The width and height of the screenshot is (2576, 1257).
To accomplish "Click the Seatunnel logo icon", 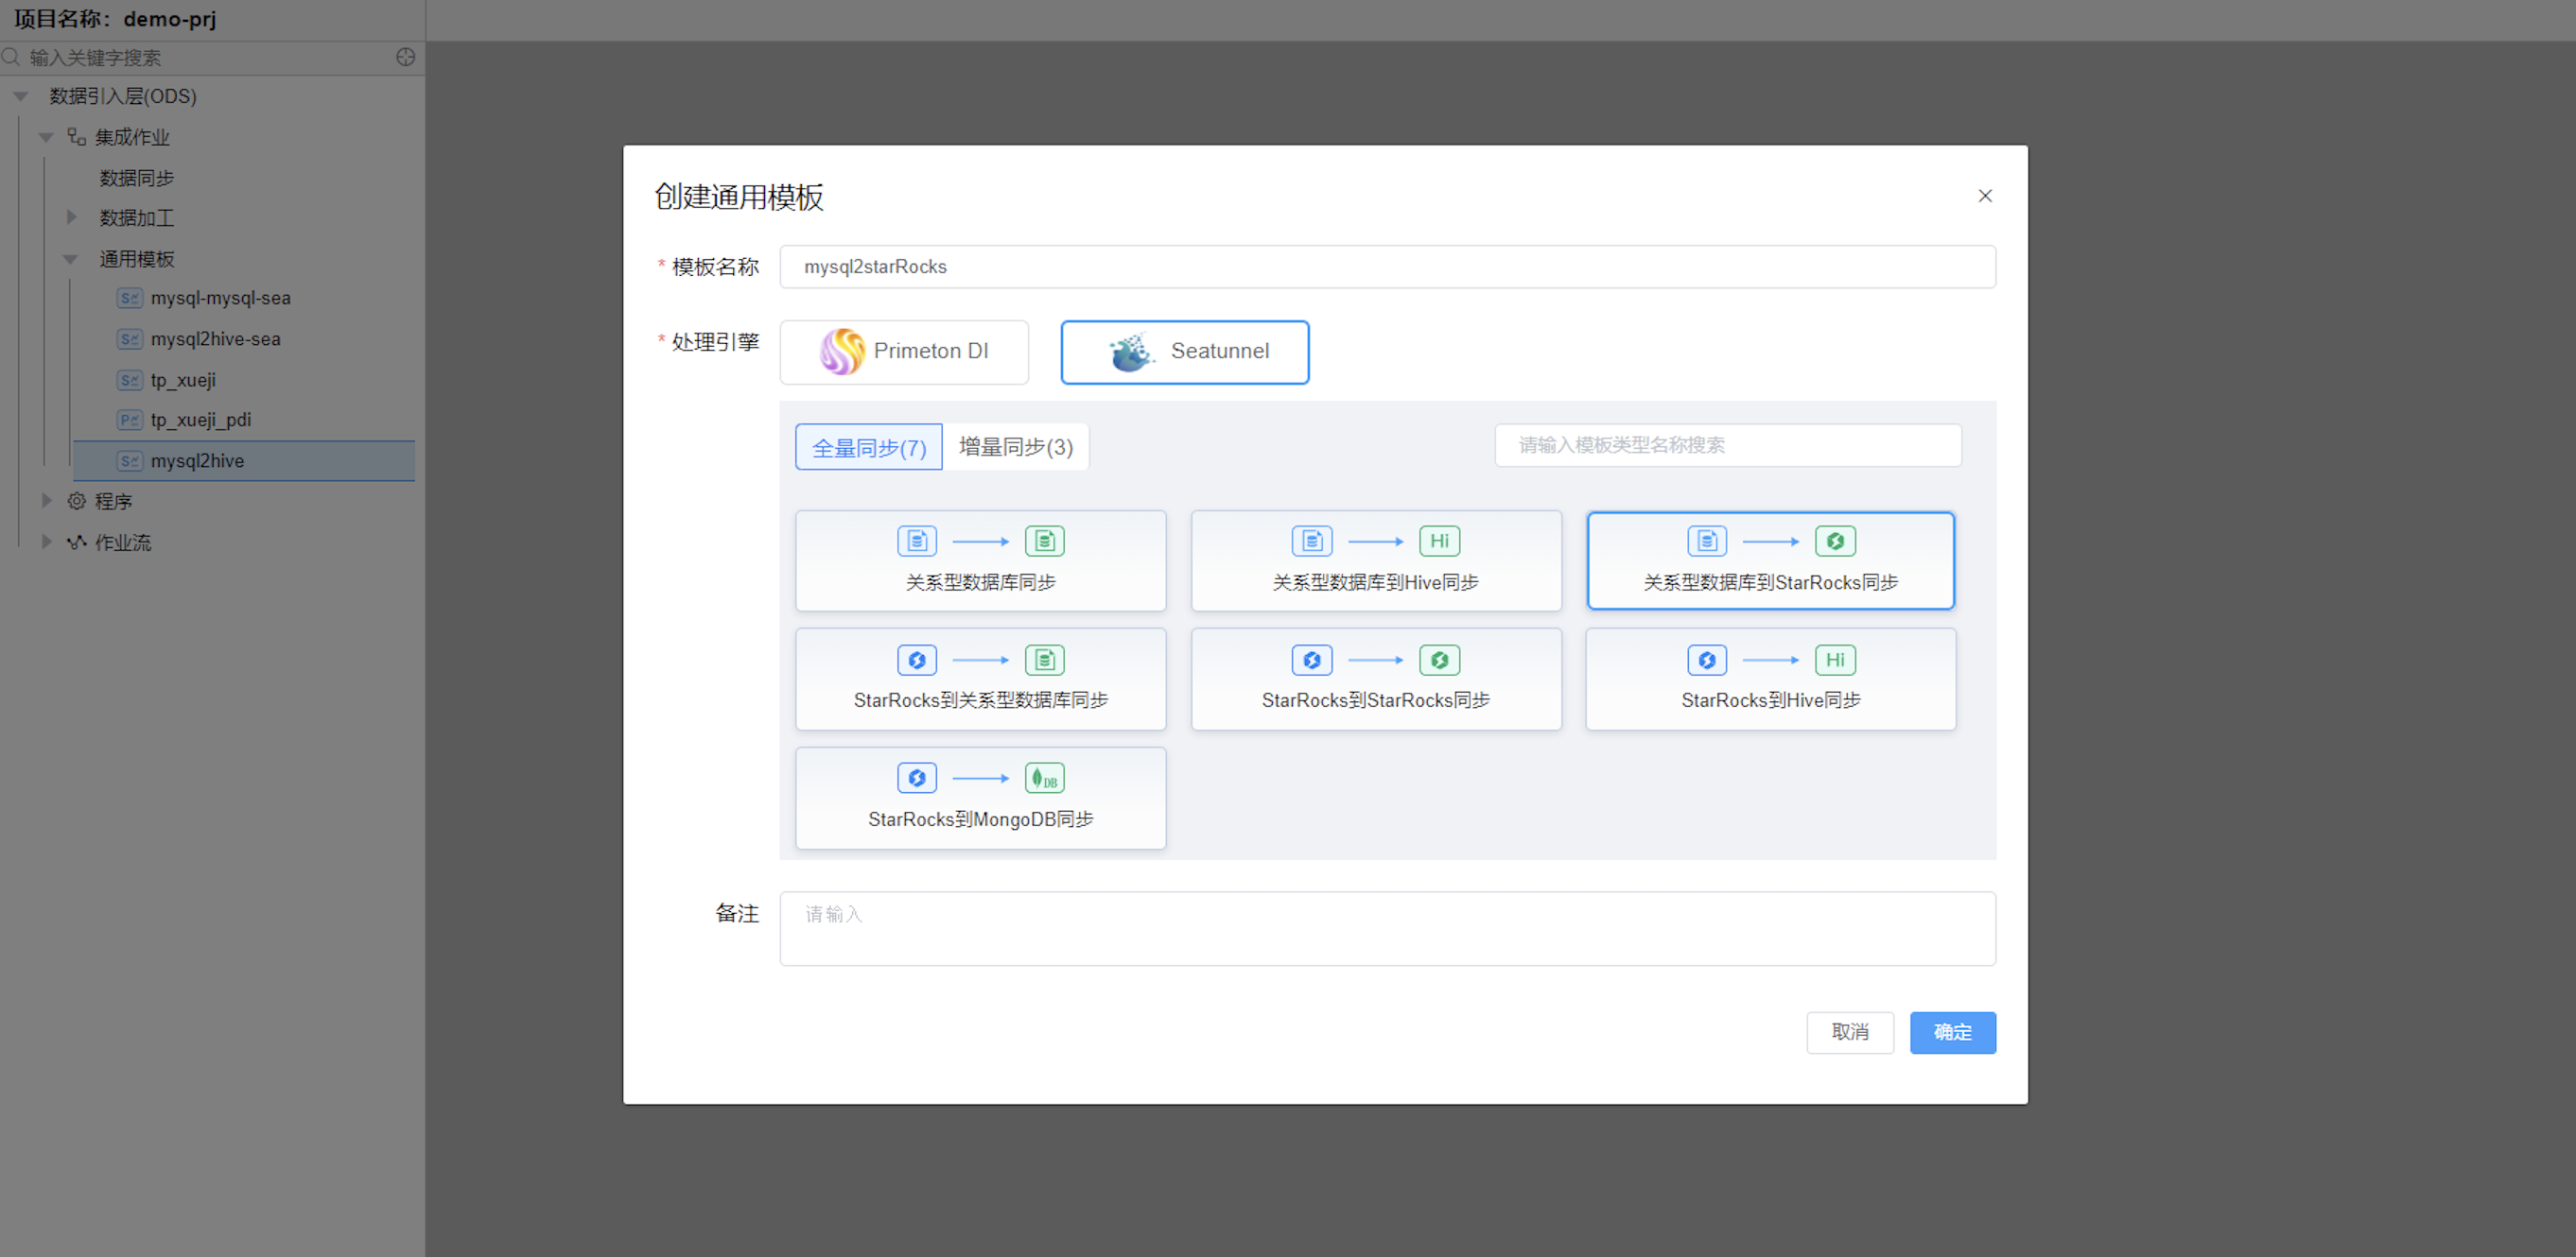I will [x=1131, y=352].
